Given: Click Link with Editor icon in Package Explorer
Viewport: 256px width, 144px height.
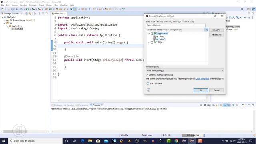Looking at the screenshot, I should 30,14.
